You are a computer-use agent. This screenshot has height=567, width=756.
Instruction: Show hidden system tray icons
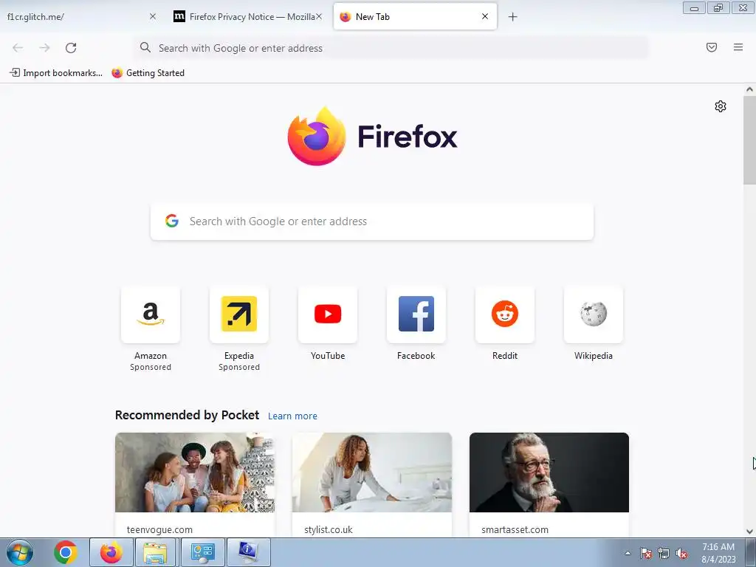(628, 553)
